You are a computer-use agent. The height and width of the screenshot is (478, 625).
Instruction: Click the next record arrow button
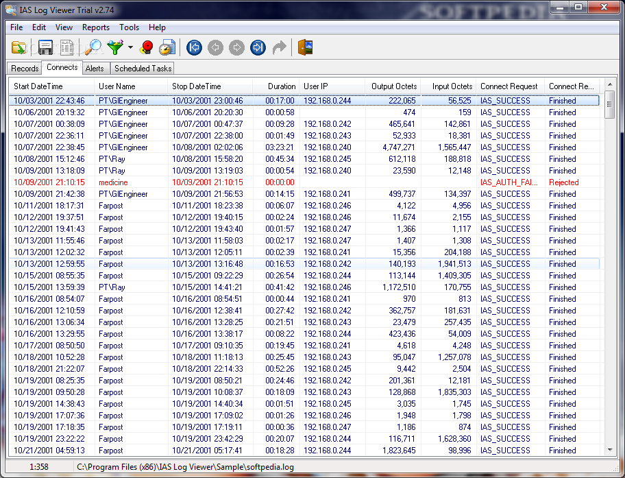coord(236,47)
